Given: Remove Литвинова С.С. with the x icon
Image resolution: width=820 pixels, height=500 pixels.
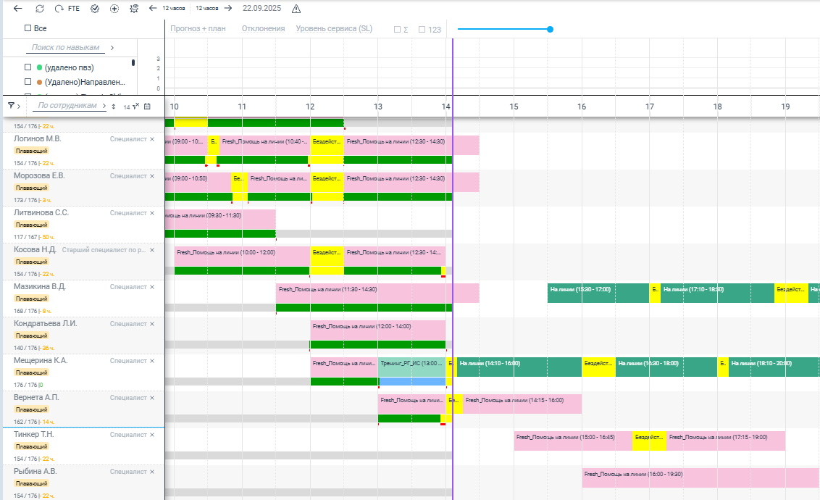Looking at the screenshot, I should coord(152,213).
